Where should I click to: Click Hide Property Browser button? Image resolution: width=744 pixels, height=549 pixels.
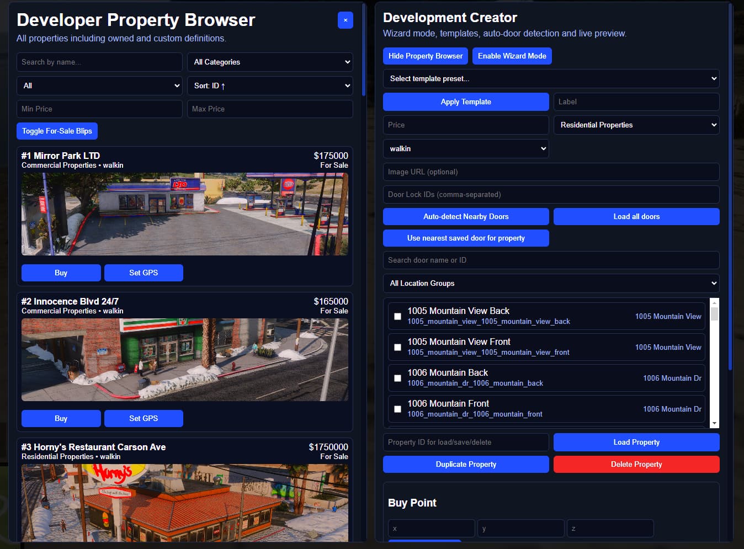tap(426, 56)
